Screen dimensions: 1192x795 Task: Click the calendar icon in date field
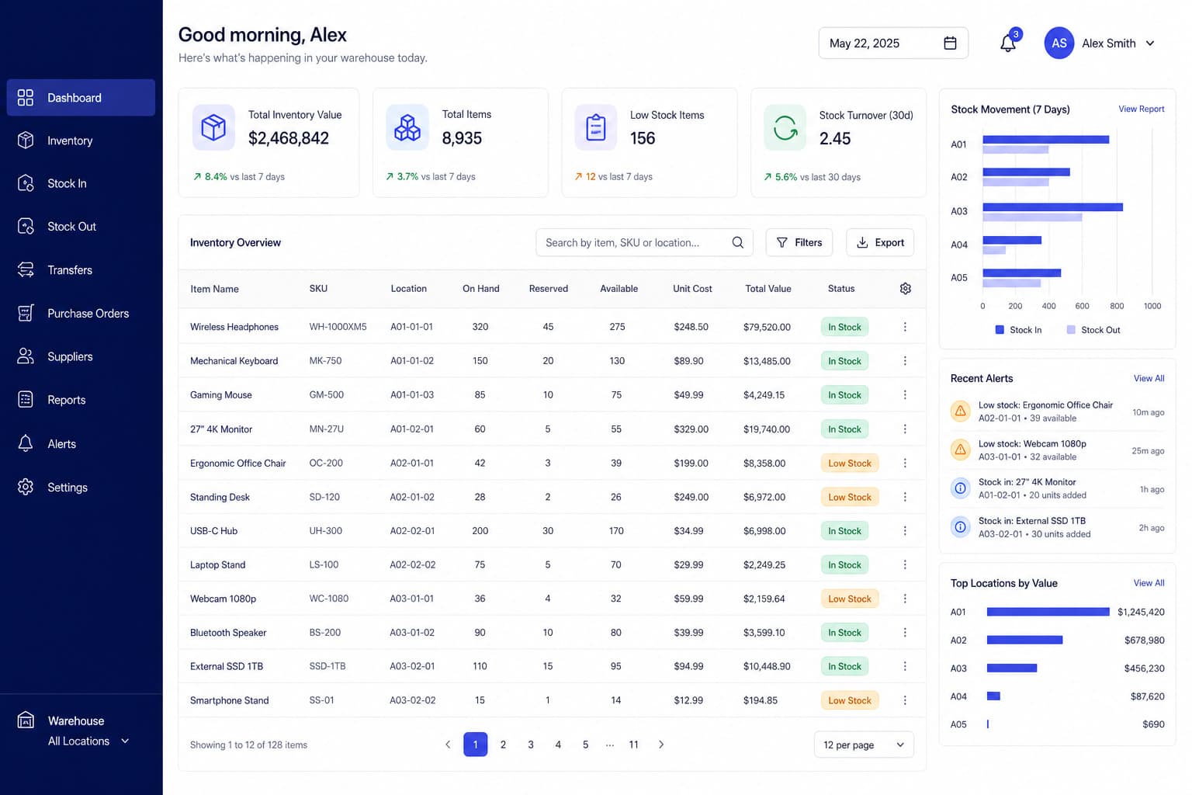pyautogui.click(x=950, y=43)
